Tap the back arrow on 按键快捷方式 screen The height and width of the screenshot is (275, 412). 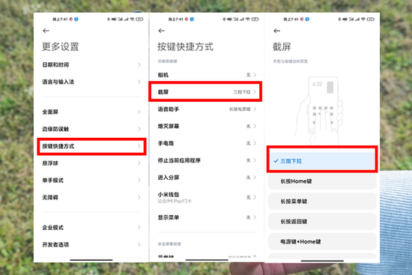[x=162, y=31]
